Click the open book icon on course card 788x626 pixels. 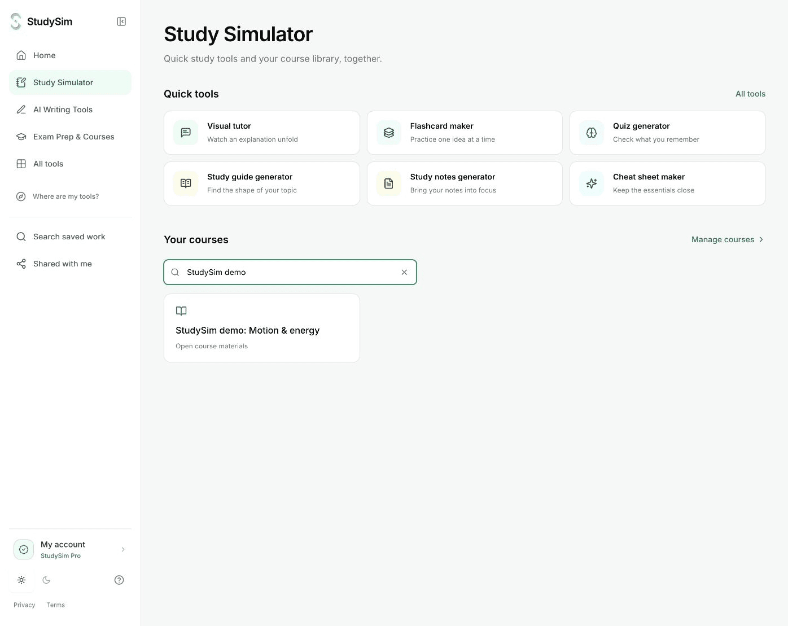click(181, 311)
